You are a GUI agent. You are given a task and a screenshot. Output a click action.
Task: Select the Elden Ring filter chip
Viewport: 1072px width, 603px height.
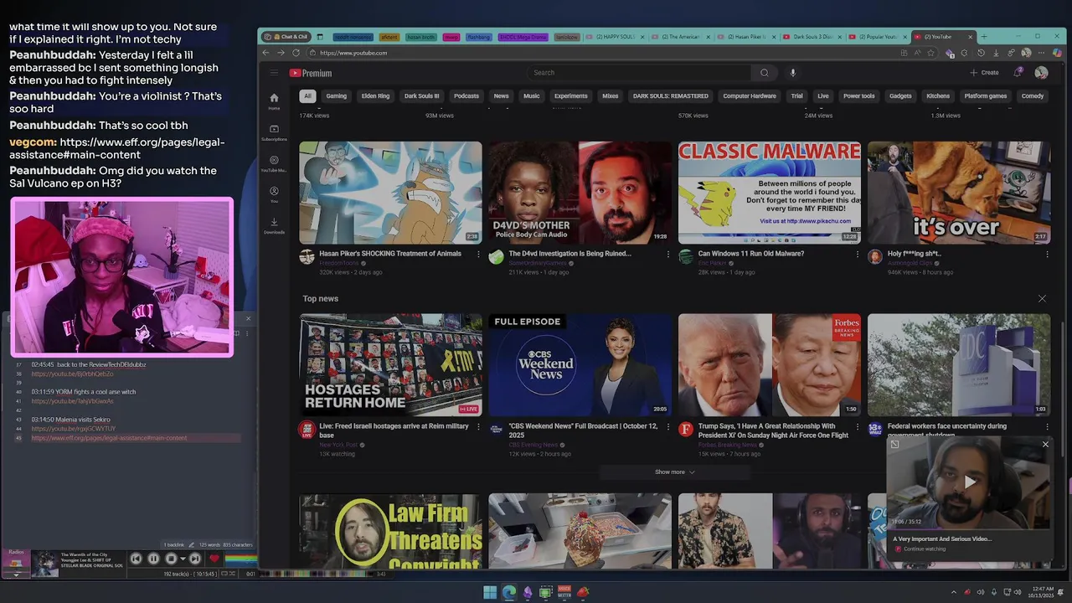[x=375, y=96]
